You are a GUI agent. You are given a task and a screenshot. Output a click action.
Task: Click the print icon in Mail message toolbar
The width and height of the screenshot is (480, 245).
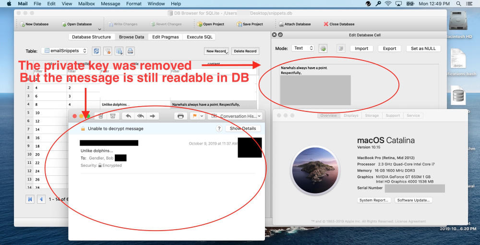coord(180,116)
